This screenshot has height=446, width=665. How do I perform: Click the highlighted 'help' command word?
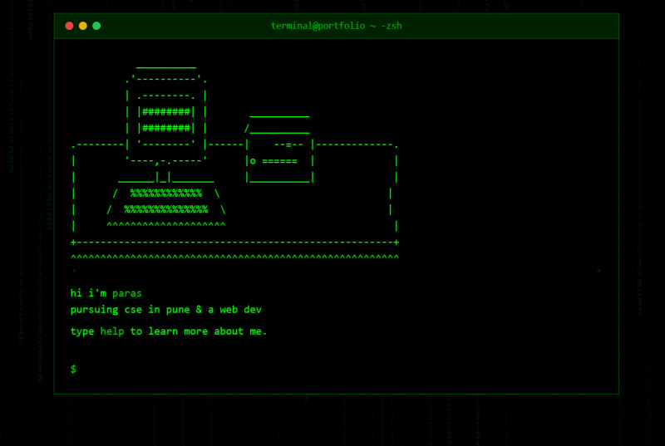point(113,331)
